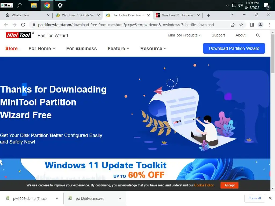
Task: Share this page via share icon
Action: coord(233,25)
